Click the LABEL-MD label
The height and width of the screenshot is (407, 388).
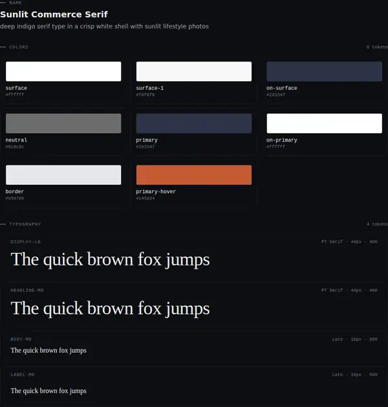(x=23, y=375)
